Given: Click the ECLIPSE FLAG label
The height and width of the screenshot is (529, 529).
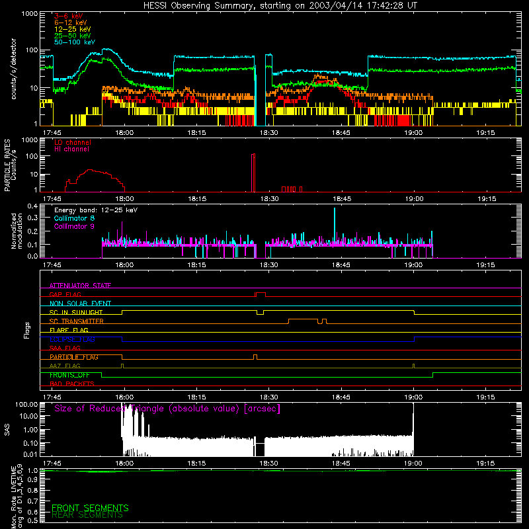Looking at the screenshot, I should [x=72, y=339].
